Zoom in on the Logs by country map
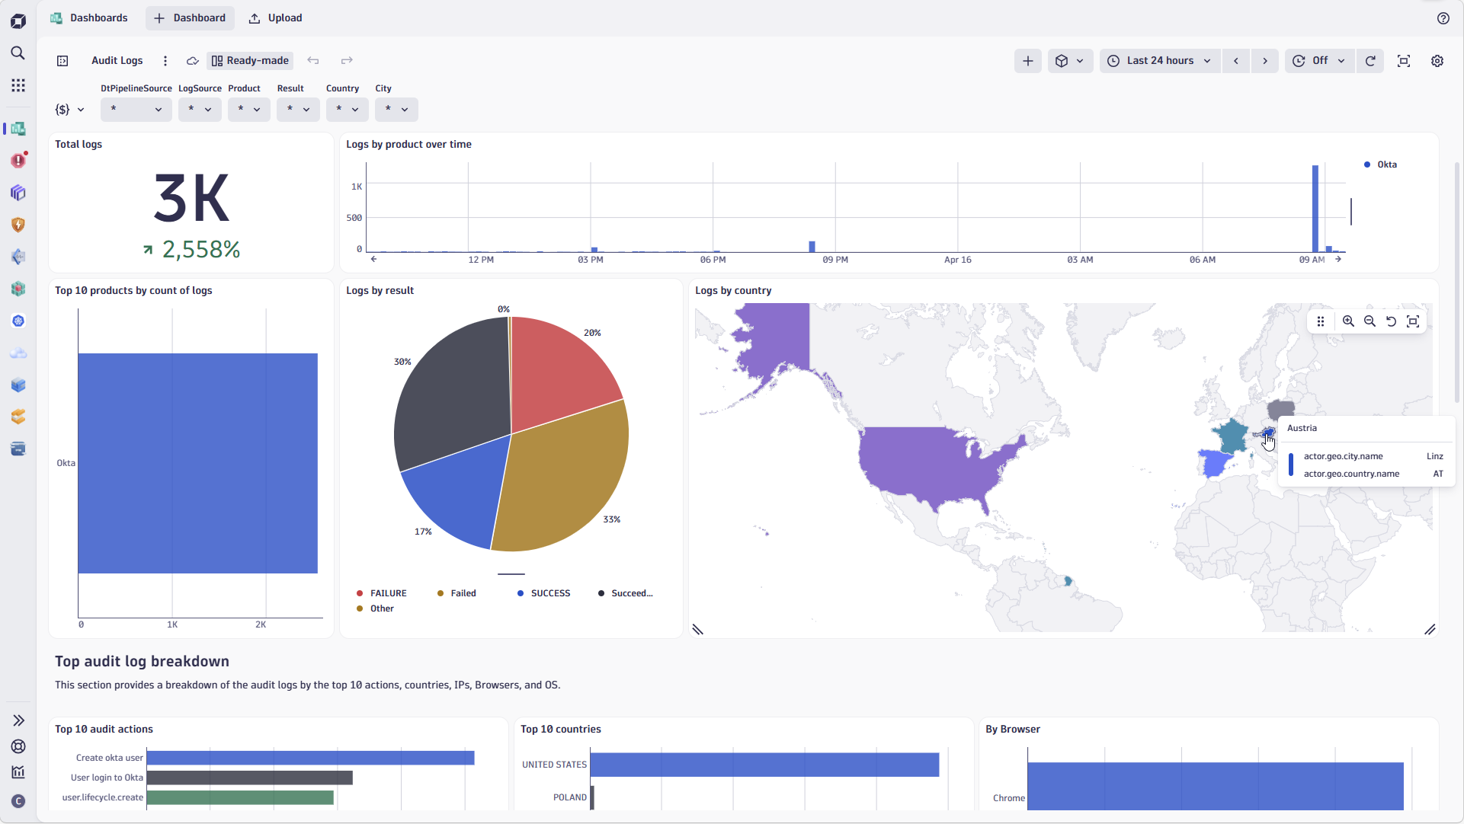Image resolution: width=1464 pixels, height=824 pixels. pos(1348,321)
